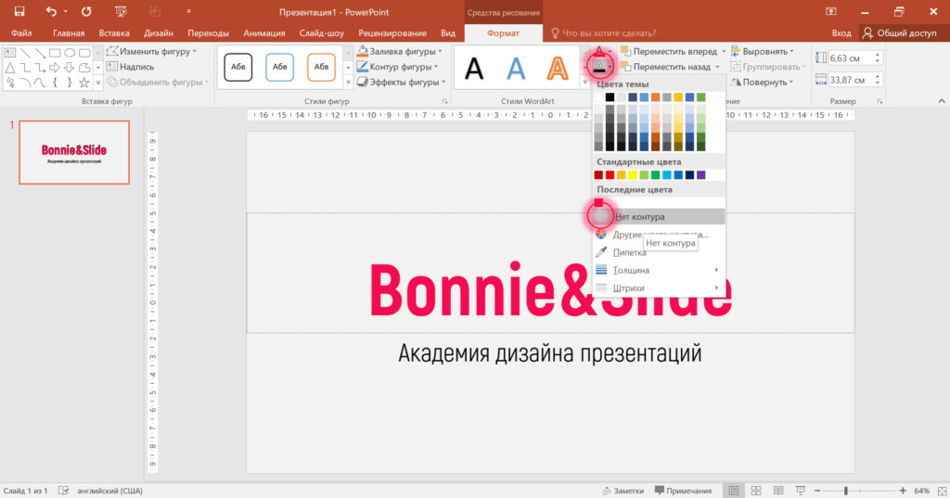950x498 pixels.
Task: Select the recent pink color swatch
Action: 598,202
